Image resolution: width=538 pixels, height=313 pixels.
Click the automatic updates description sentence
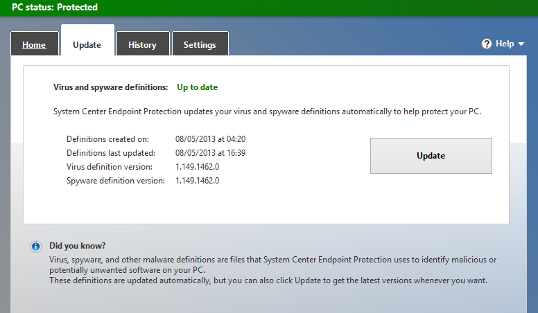pyautogui.click(x=266, y=111)
